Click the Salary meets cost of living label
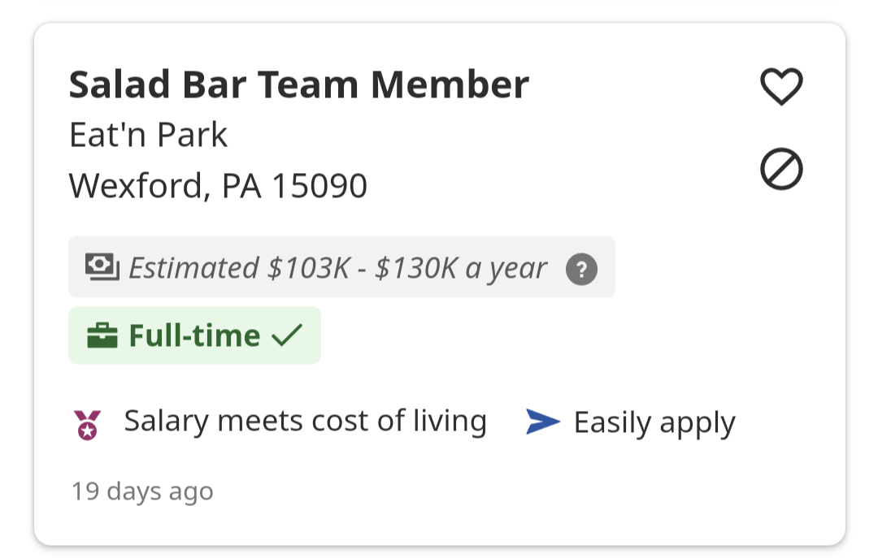 305,421
